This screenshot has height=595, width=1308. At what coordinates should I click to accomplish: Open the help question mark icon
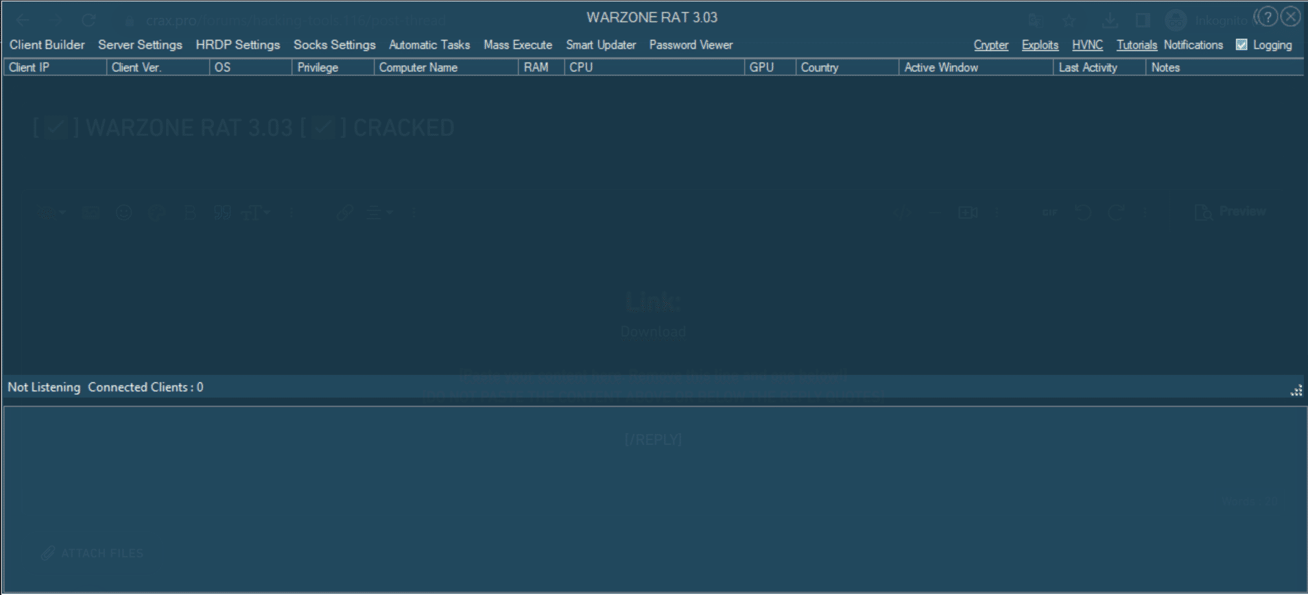pos(1268,17)
